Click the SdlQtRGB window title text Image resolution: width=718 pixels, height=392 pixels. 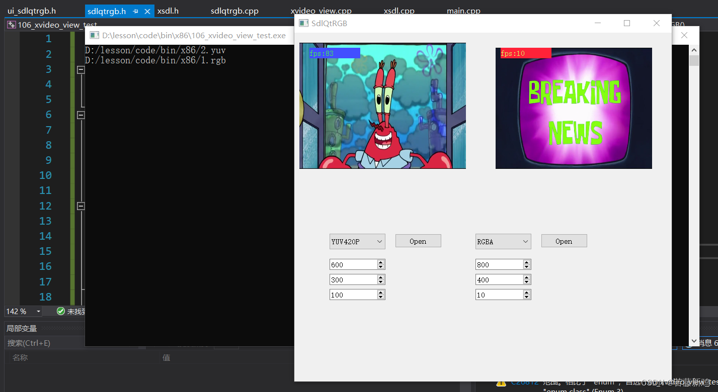pyautogui.click(x=329, y=23)
